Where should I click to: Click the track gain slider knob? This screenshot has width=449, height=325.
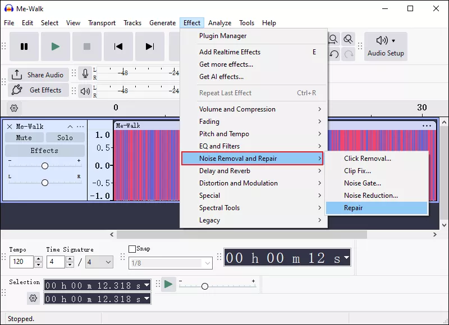click(45, 166)
